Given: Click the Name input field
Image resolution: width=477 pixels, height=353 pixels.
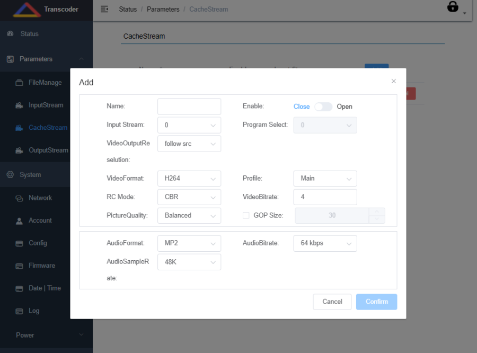Looking at the screenshot, I should [x=189, y=107].
